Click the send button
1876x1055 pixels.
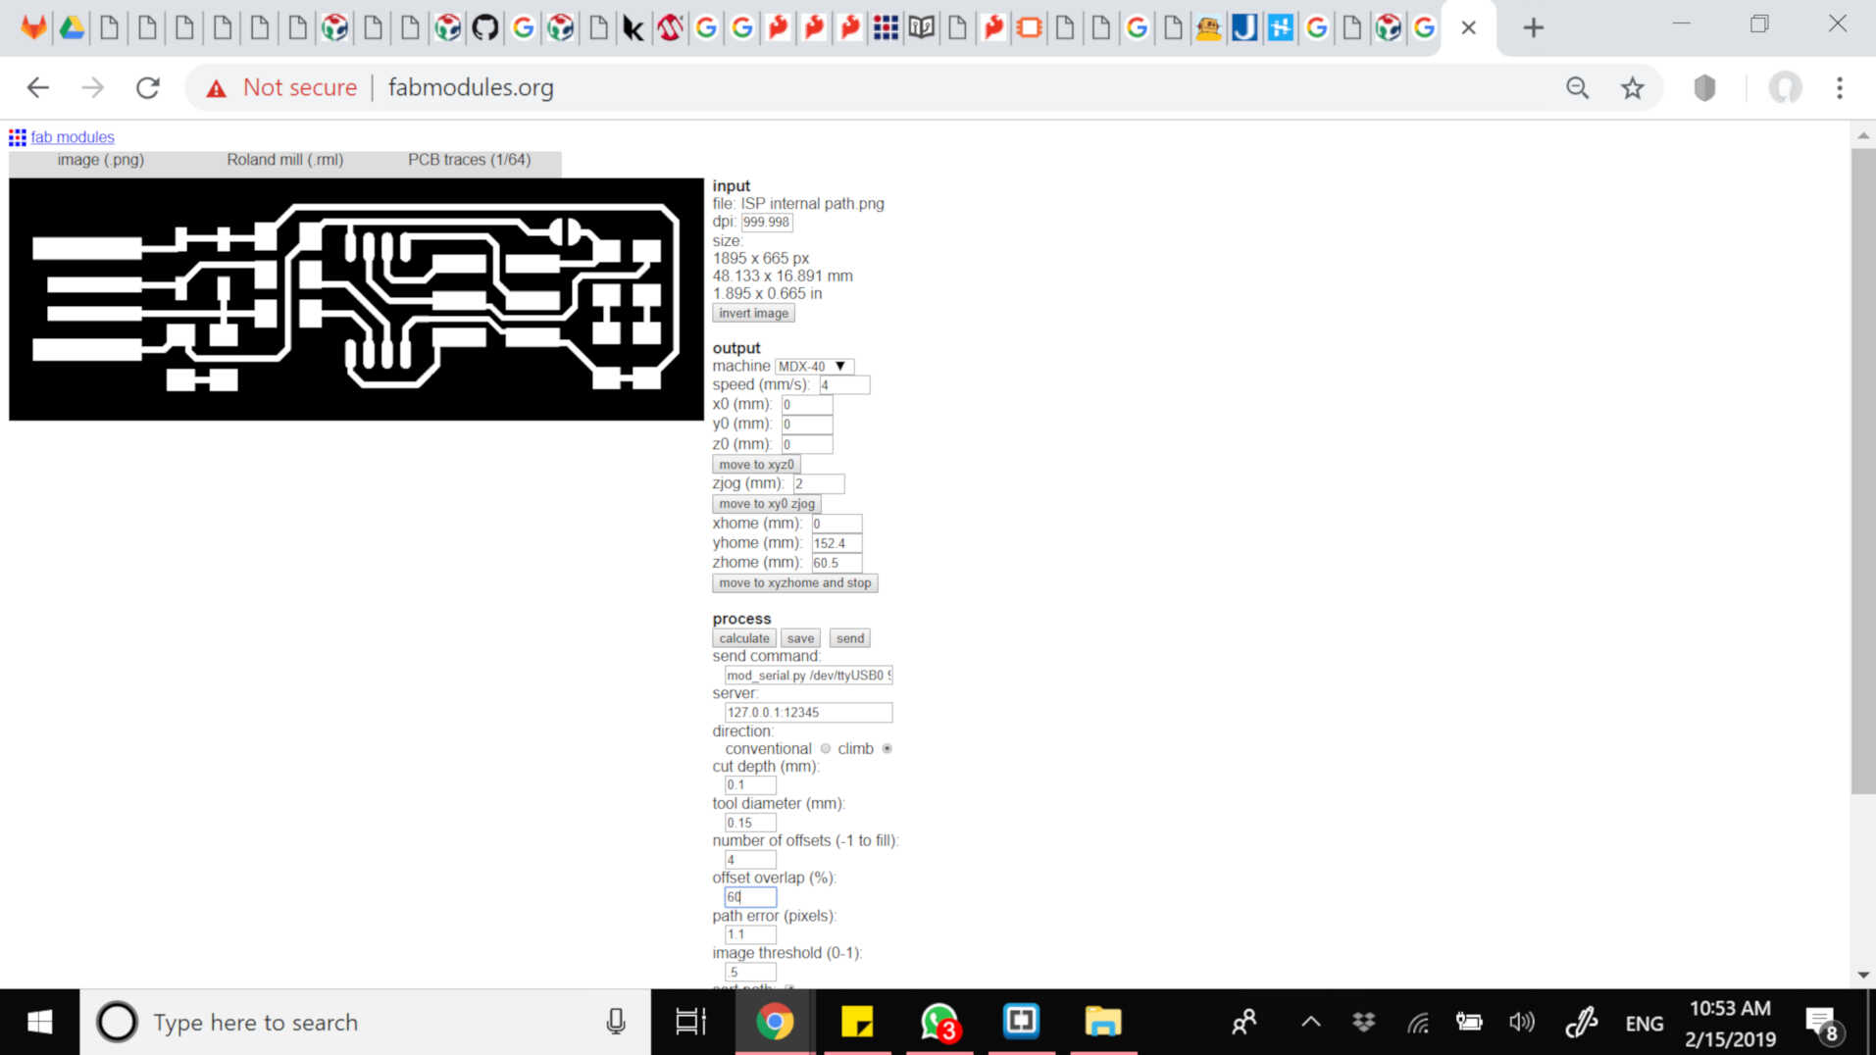tap(850, 638)
